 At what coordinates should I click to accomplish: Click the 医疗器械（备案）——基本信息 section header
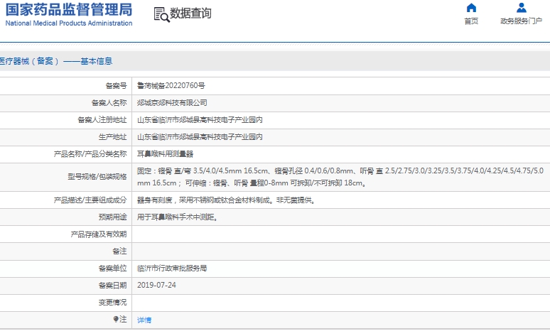[x=55, y=61]
